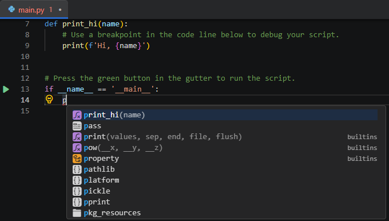Click the module icon beside pickle
The height and width of the screenshot is (221, 389).
click(x=77, y=191)
